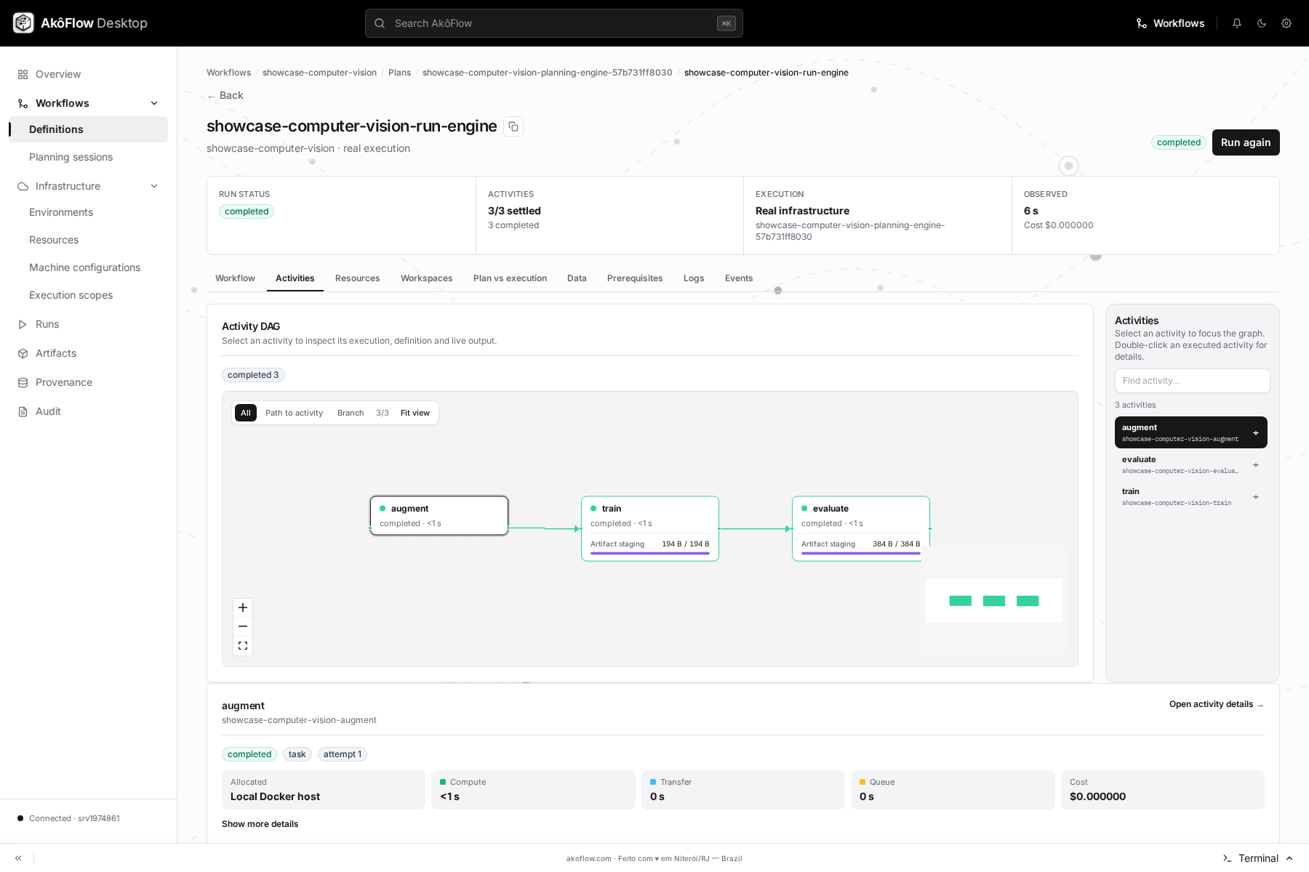Image resolution: width=1309 pixels, height=872 pixels.
Task: Focus evaluate via its list icon
Action: click(x=1255, y=465)
